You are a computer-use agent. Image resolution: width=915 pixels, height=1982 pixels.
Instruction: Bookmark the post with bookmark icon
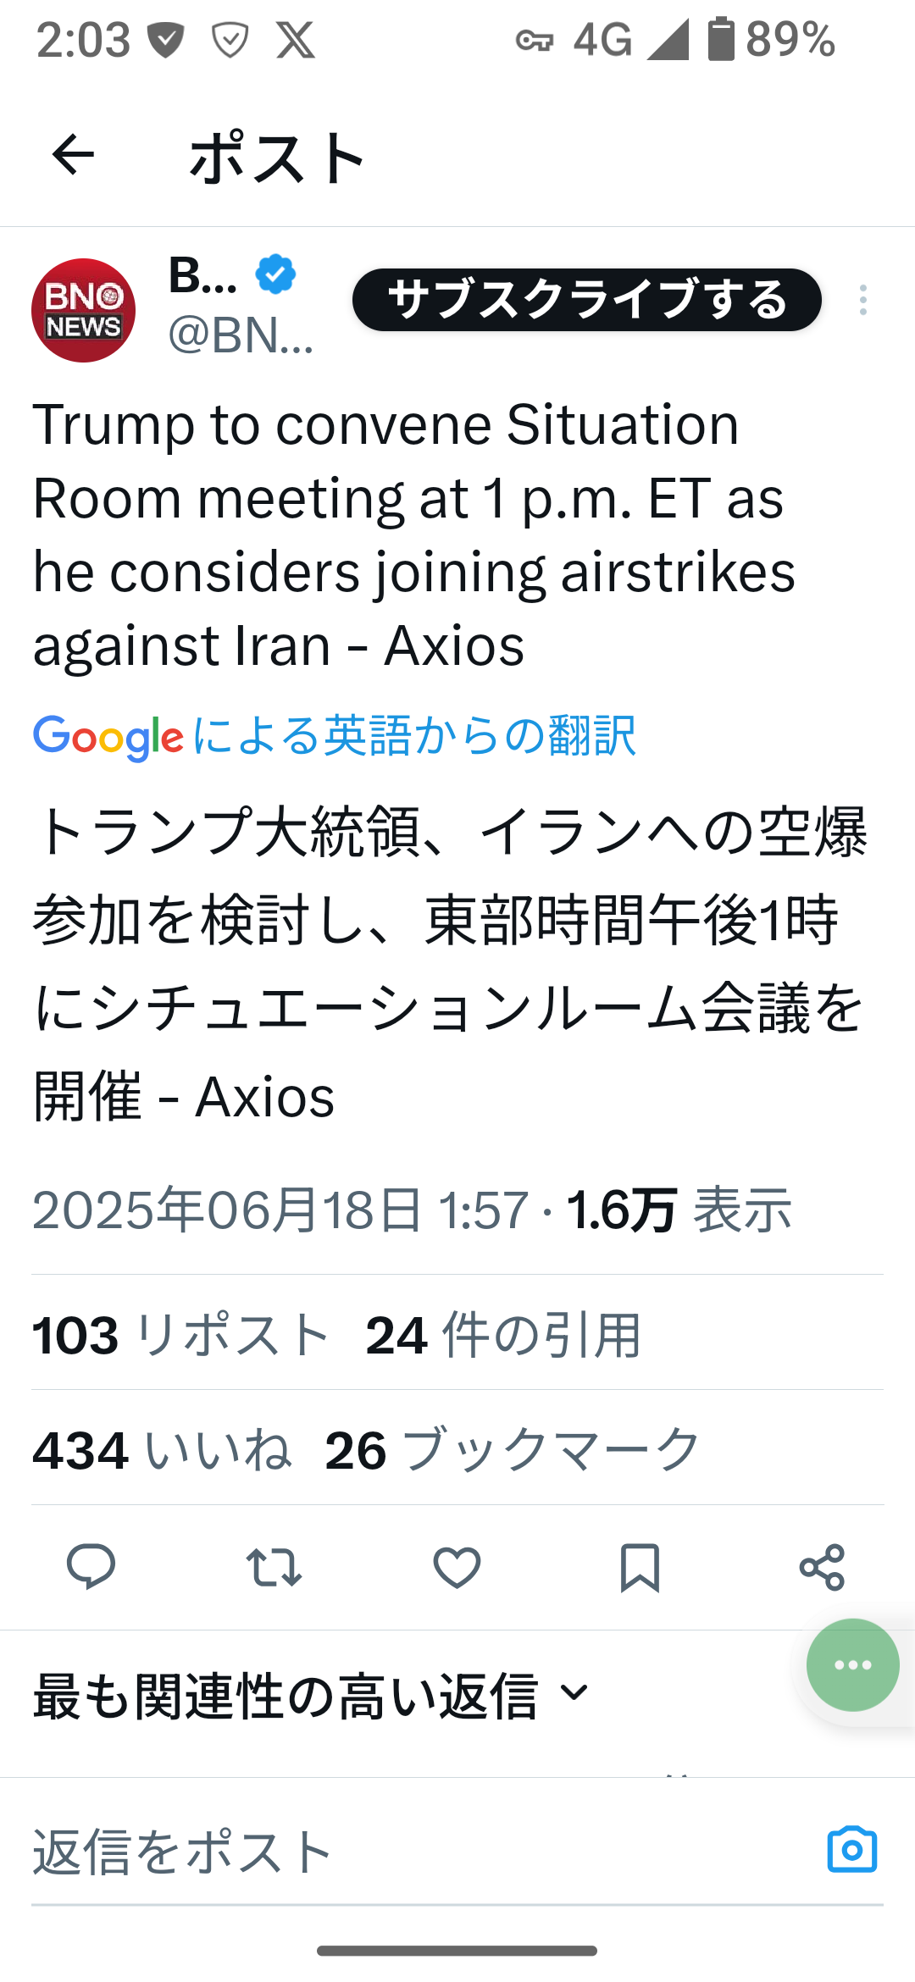[x=640, y=1567]
